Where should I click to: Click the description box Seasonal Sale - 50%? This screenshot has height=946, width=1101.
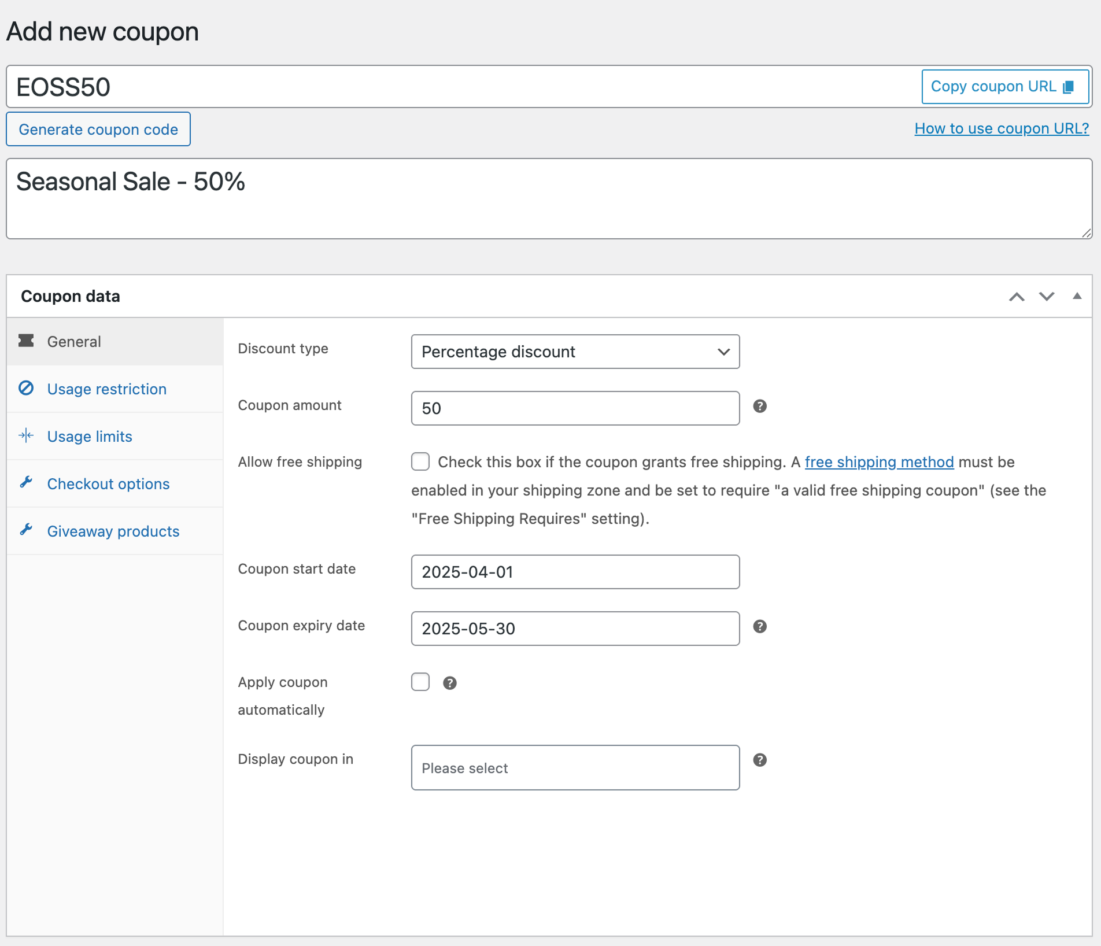point(549,198)
